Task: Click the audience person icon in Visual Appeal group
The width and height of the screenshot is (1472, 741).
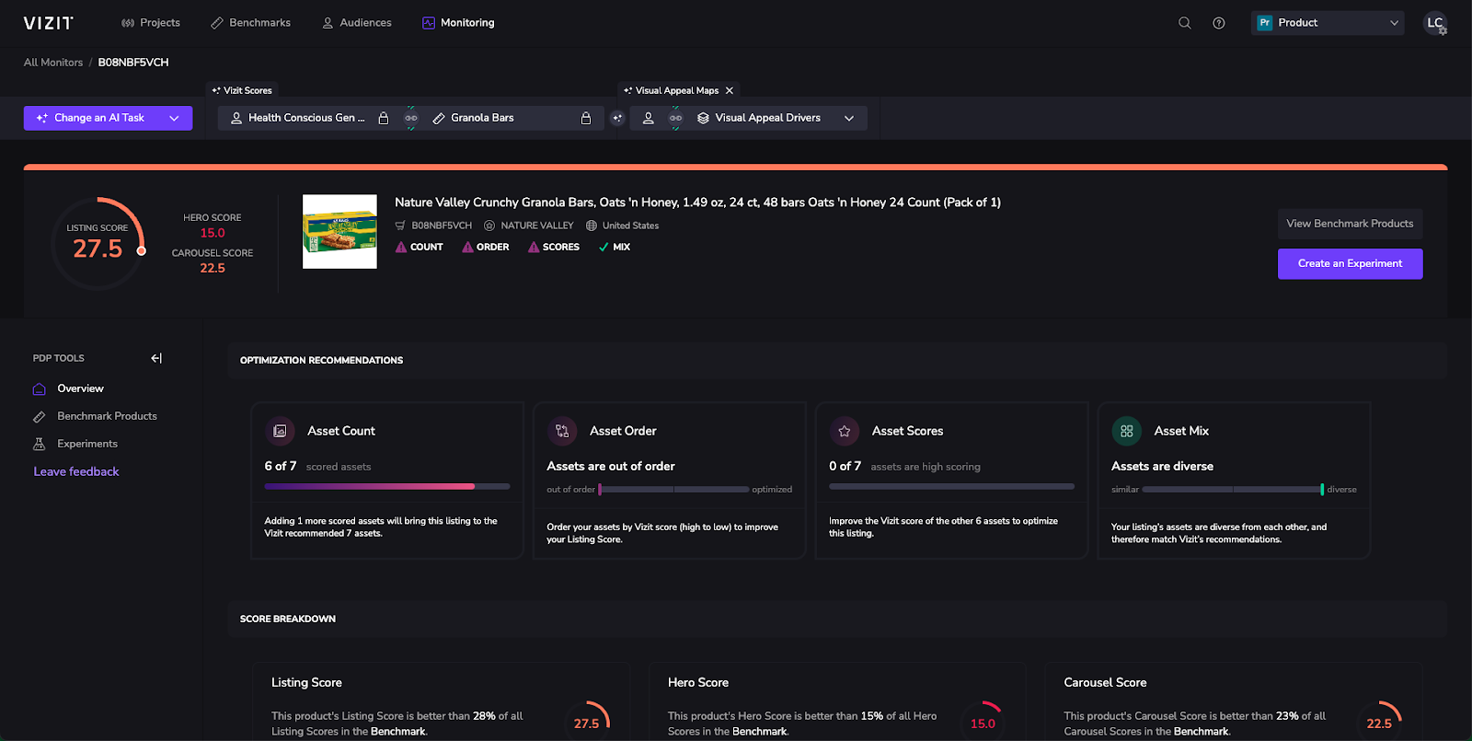Action: coord(649,118)
